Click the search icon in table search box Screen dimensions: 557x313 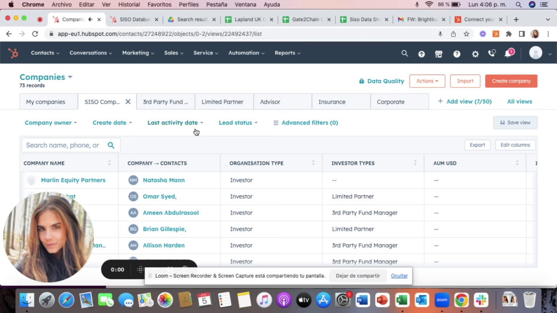click(x=111, y=145)
